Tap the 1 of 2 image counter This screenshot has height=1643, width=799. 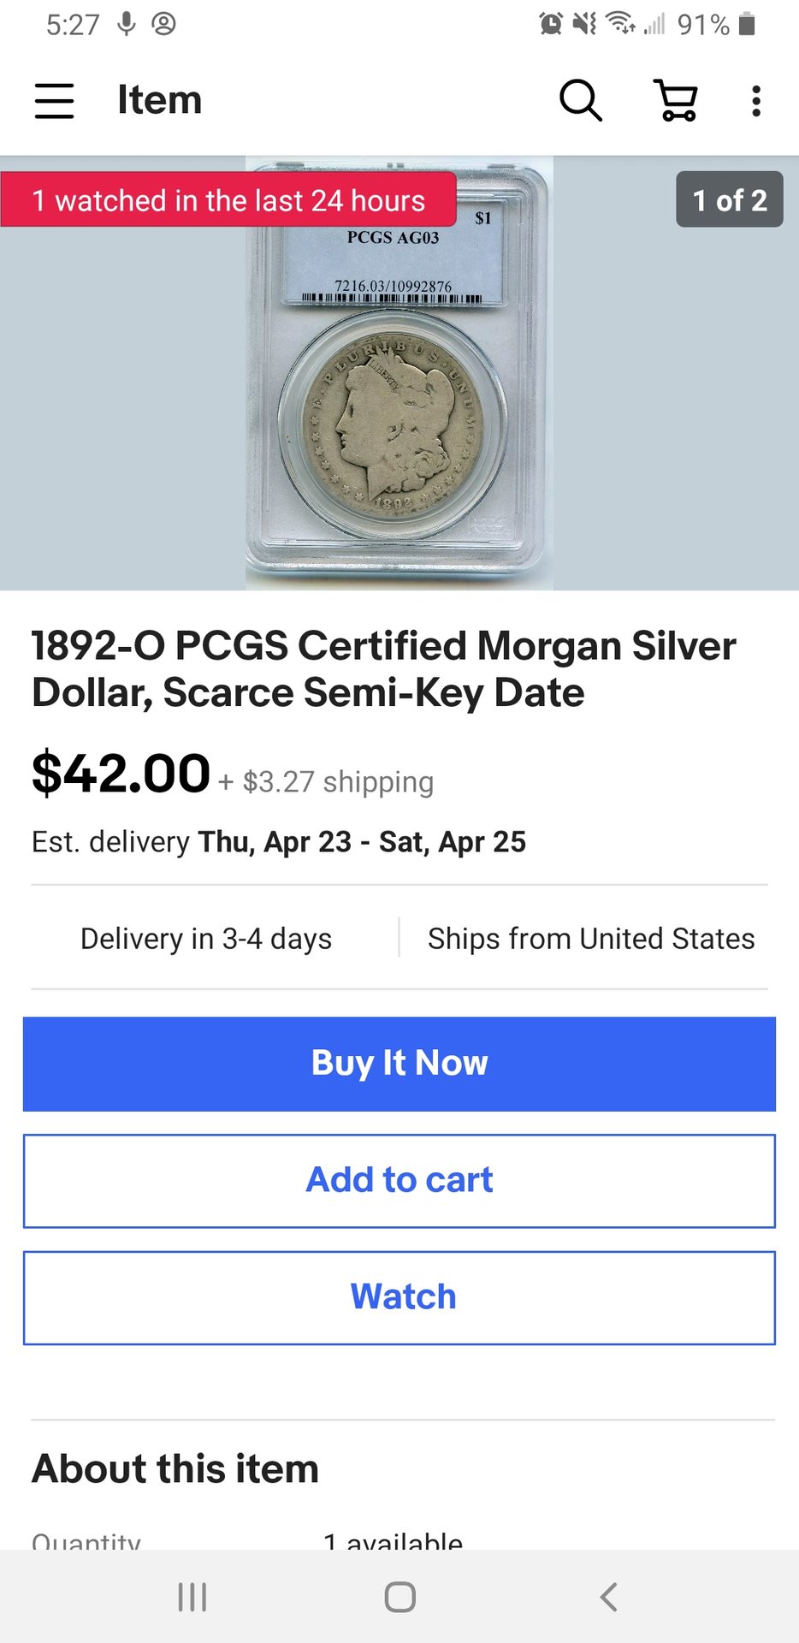click(729, 200)
